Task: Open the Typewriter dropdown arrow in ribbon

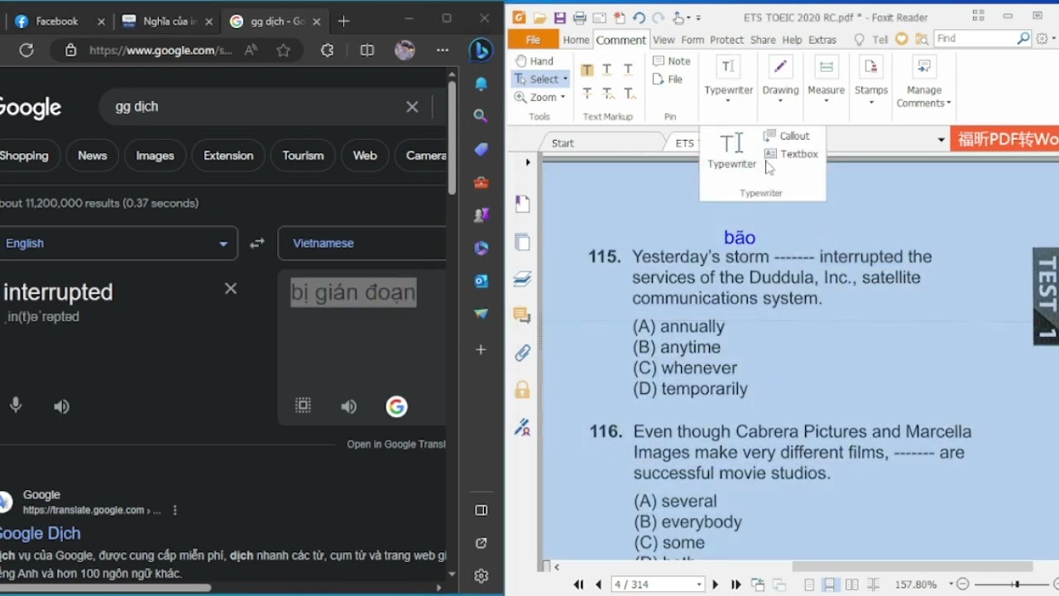Action: click(728, 101)
